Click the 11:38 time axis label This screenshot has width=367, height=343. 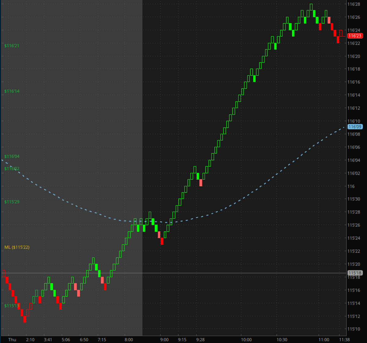pyautogui.click(x=345, y=340)
